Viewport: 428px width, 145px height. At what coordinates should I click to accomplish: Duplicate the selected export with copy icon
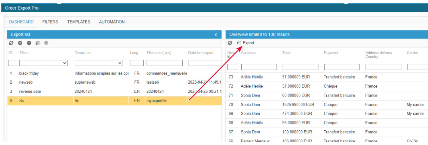pos(38,43)
